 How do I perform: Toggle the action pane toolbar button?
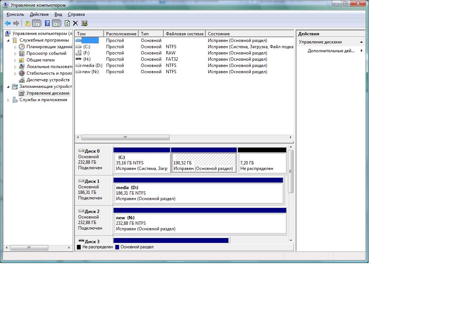(56, 24)
